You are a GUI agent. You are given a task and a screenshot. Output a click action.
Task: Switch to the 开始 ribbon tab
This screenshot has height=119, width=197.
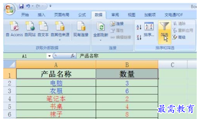[x=25, y=15]
